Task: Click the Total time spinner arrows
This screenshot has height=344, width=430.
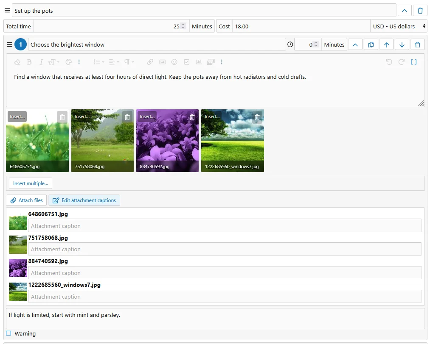Action: pos(183,26)
